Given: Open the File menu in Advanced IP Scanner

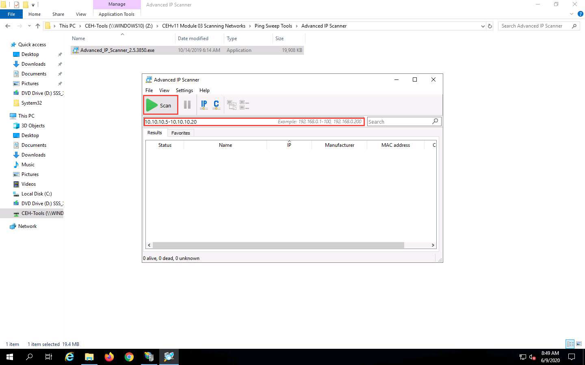Looking at the screenshot, I should tap(149, 90).
